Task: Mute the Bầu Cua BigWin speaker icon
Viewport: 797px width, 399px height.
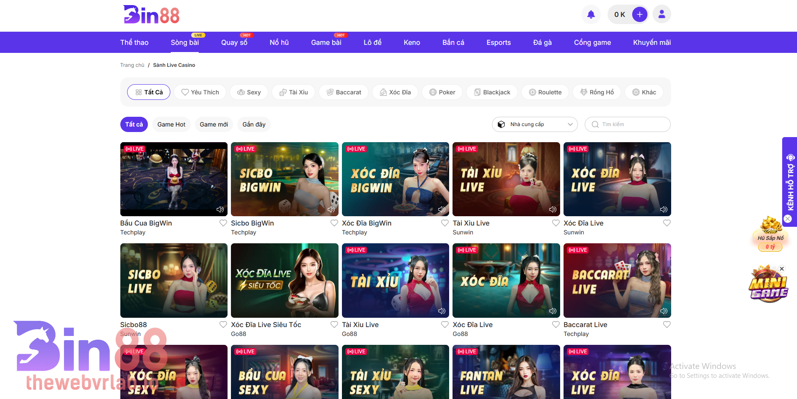Action: point(220,209)
